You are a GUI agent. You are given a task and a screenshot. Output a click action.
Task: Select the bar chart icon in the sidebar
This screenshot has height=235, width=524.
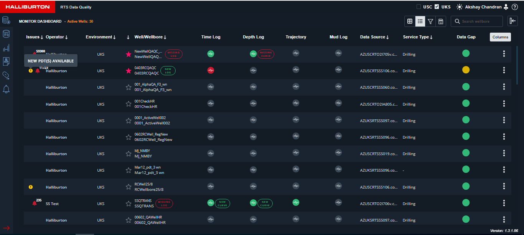6,48
